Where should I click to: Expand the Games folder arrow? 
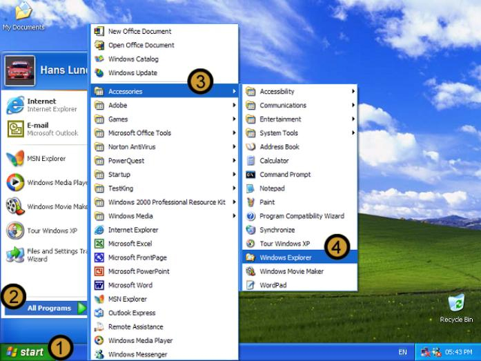pos(234,119)
